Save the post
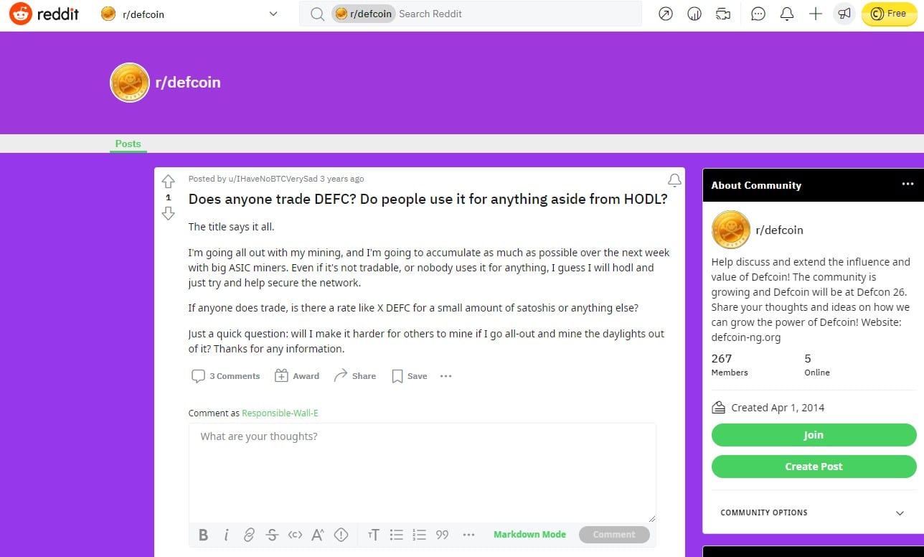 coord(409,376)
